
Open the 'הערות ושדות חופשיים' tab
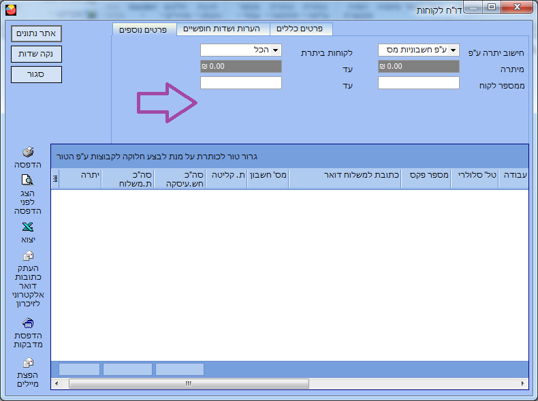(x=223, y=29)
